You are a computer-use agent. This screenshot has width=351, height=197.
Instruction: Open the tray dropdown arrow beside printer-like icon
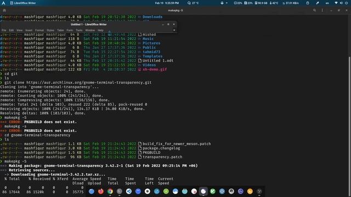[227, 3]
